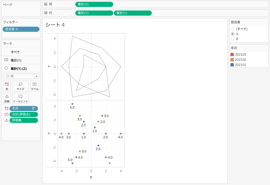Viewport: 270px width, 185px height.
Task: Click the color icon left of 年月 pill
Action: point(6,109)
